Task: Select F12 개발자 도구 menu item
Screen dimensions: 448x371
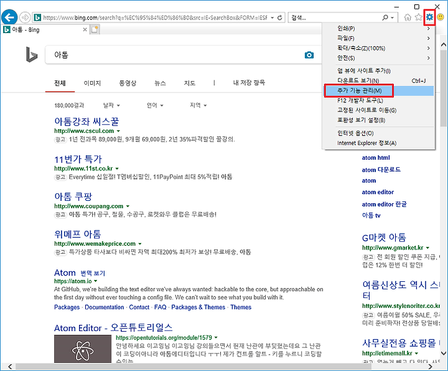Action: (x=379, y=100)
